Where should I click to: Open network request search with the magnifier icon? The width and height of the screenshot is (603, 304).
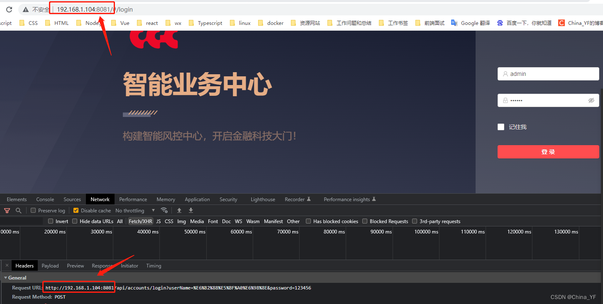(x=19, y=210)
